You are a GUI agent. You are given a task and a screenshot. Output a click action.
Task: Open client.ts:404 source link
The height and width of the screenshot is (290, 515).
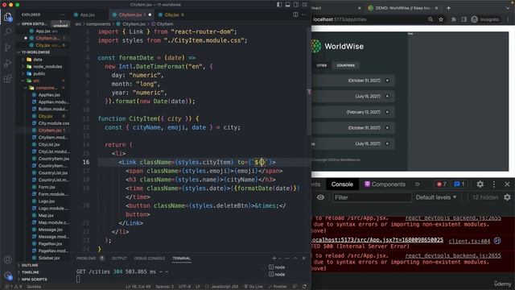coord(469,241)
